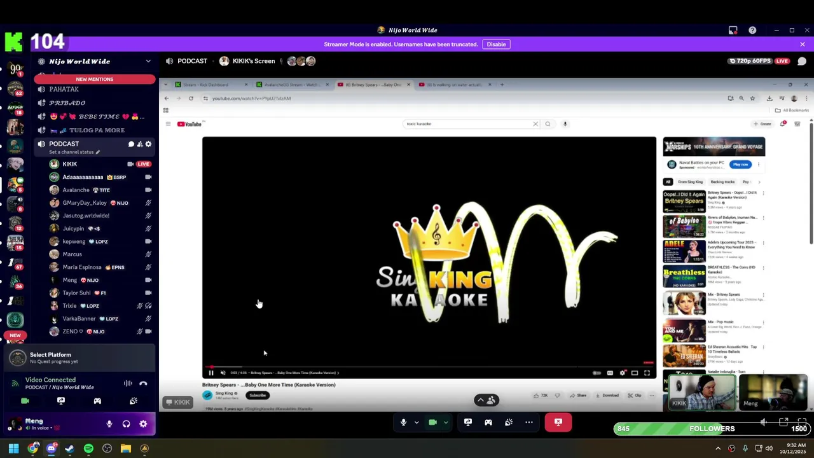814x458 pixels.
Task: Share screen icon in bottom call bar
Action: pos(468,422)
